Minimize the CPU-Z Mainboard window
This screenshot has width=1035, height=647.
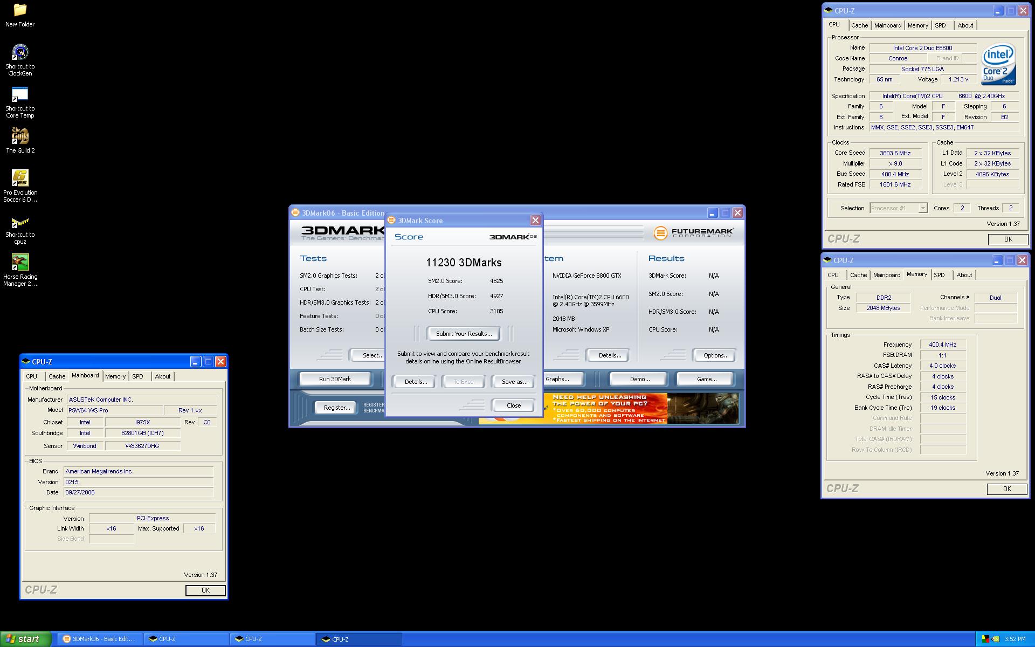[195, 361]
